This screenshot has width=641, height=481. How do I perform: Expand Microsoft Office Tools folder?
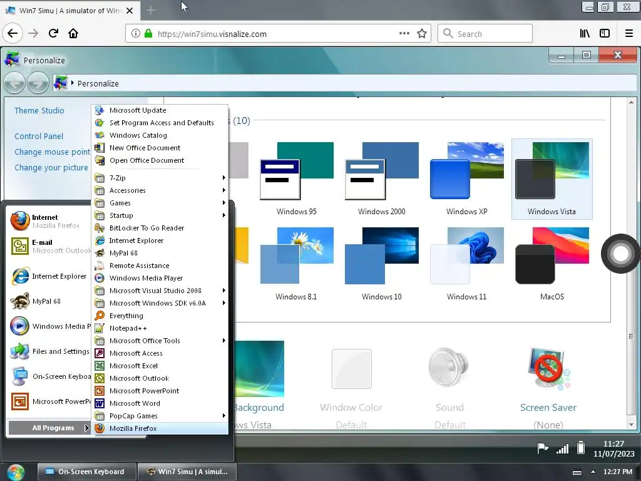(160, 341)
